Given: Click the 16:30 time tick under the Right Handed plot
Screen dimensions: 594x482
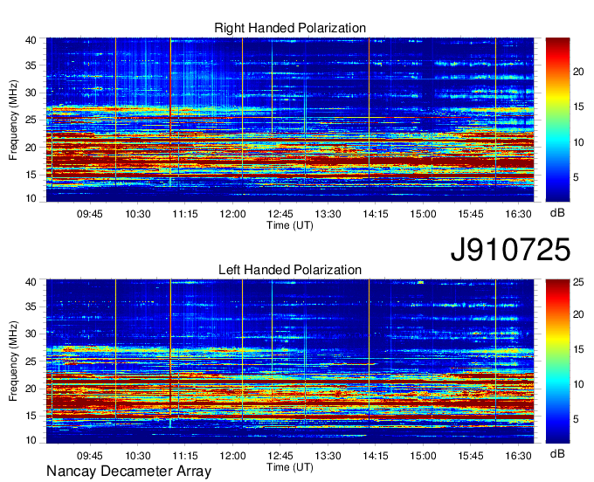Looking at the screenshot, I should point(518,214).
